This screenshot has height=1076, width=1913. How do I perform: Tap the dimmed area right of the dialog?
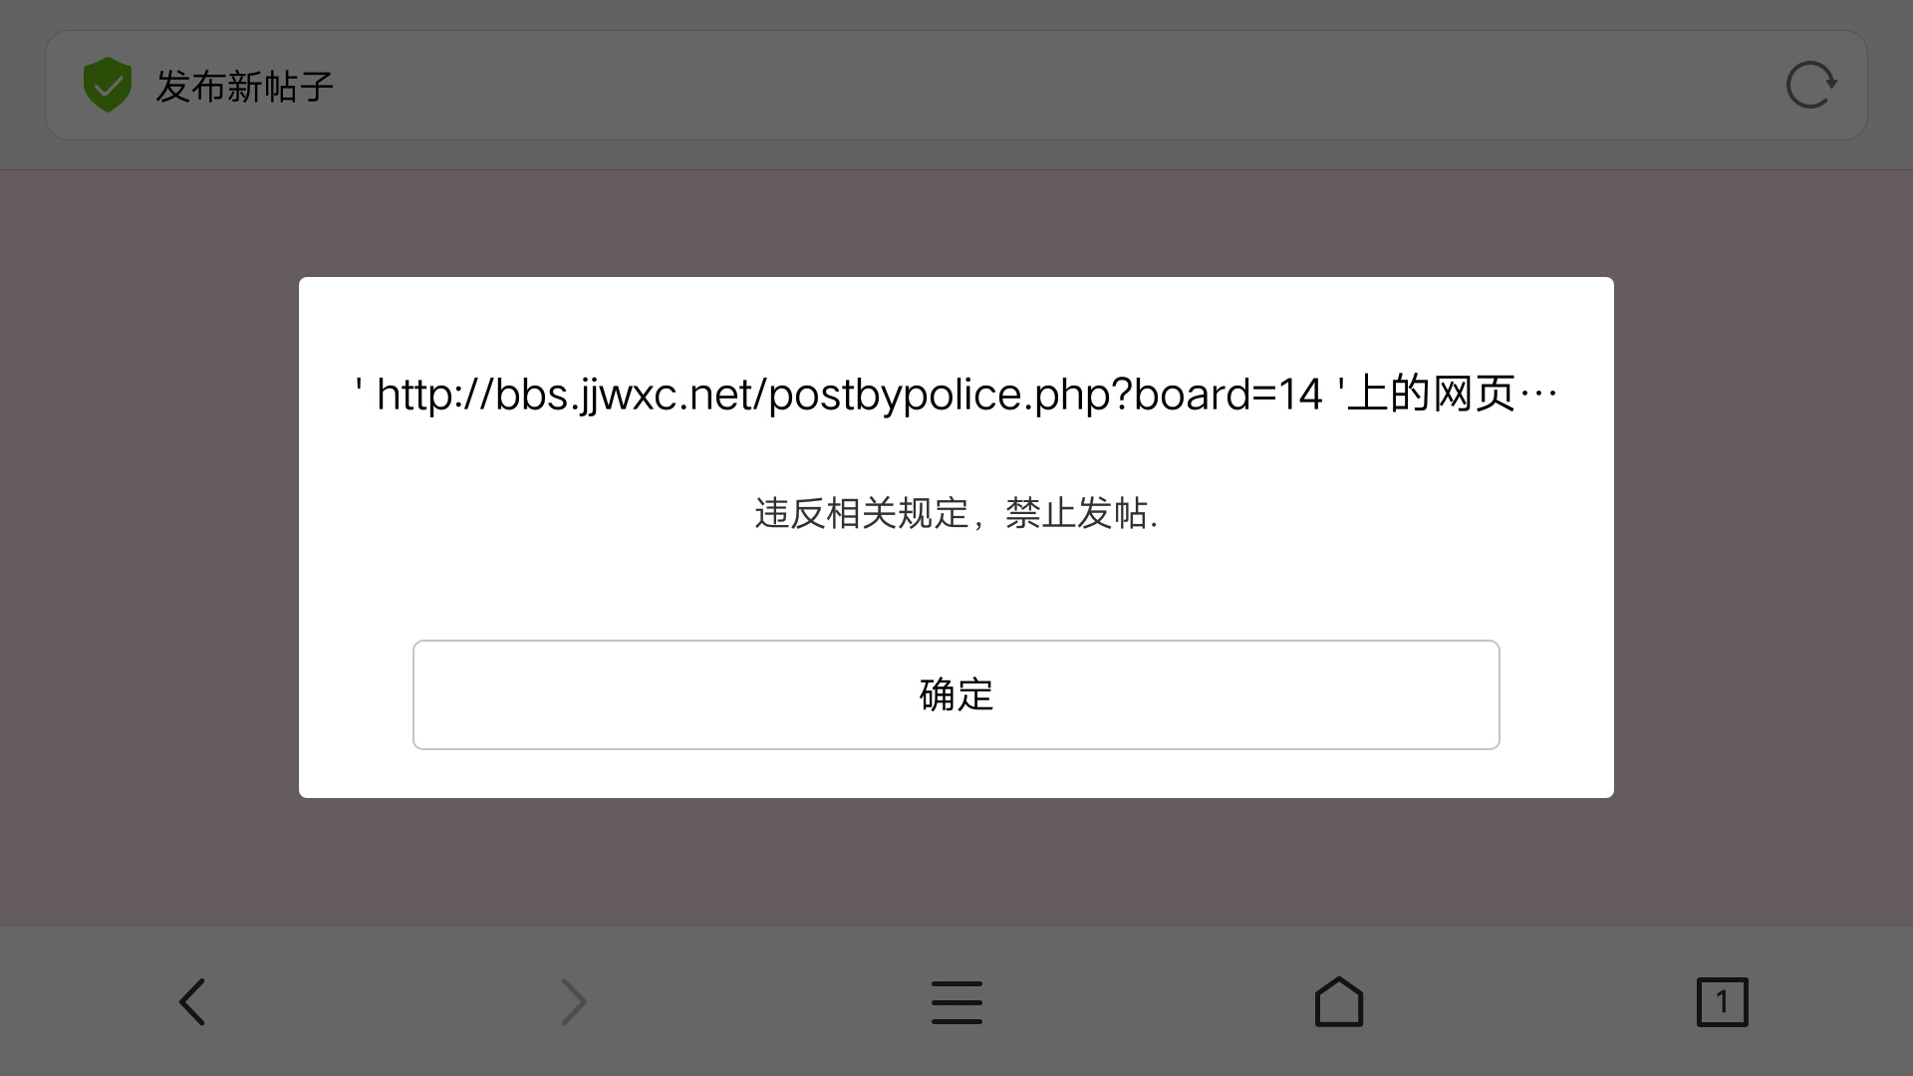coord(1764,538)
